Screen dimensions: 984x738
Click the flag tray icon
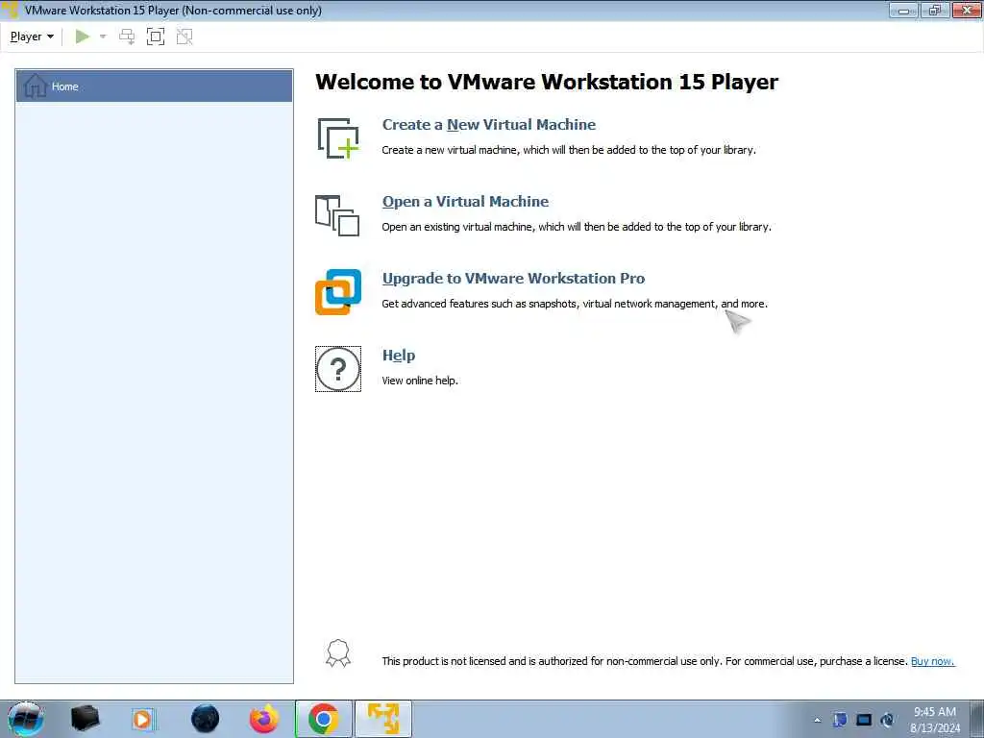point(840,720)
